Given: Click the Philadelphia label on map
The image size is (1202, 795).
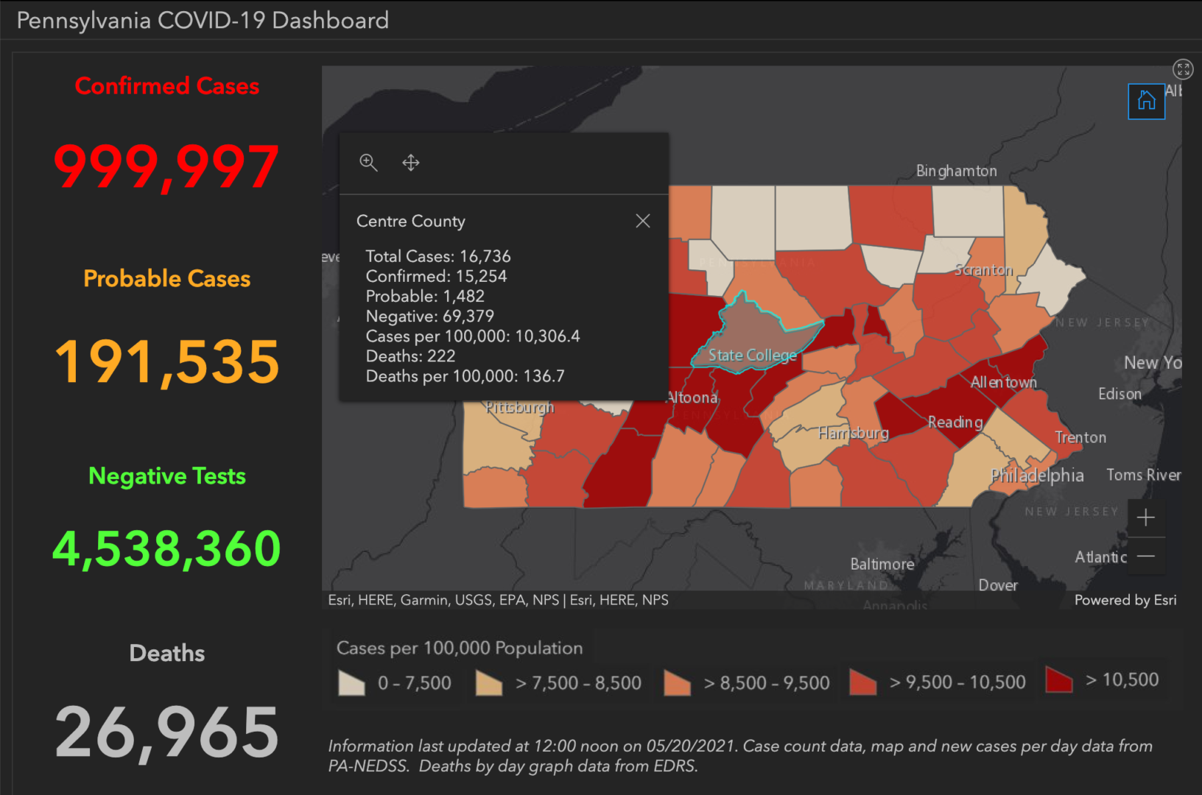Looking at the screenshot, I should [1037, 475].
